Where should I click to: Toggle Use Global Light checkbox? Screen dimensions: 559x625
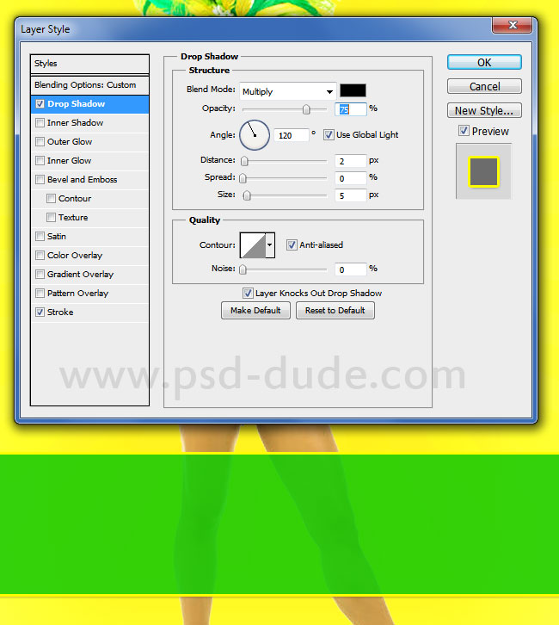coord(329,134)
